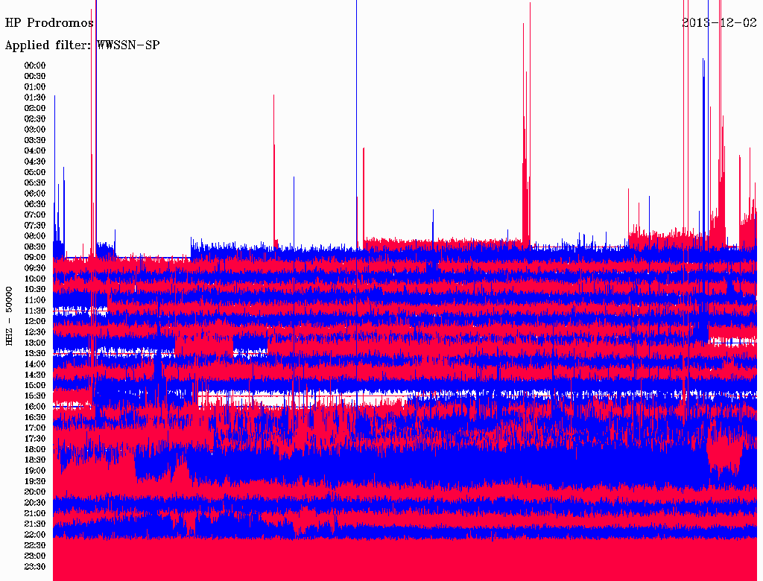Click the 20:30 time label
This screenshot has width=763, height=581.
[35, 503]
